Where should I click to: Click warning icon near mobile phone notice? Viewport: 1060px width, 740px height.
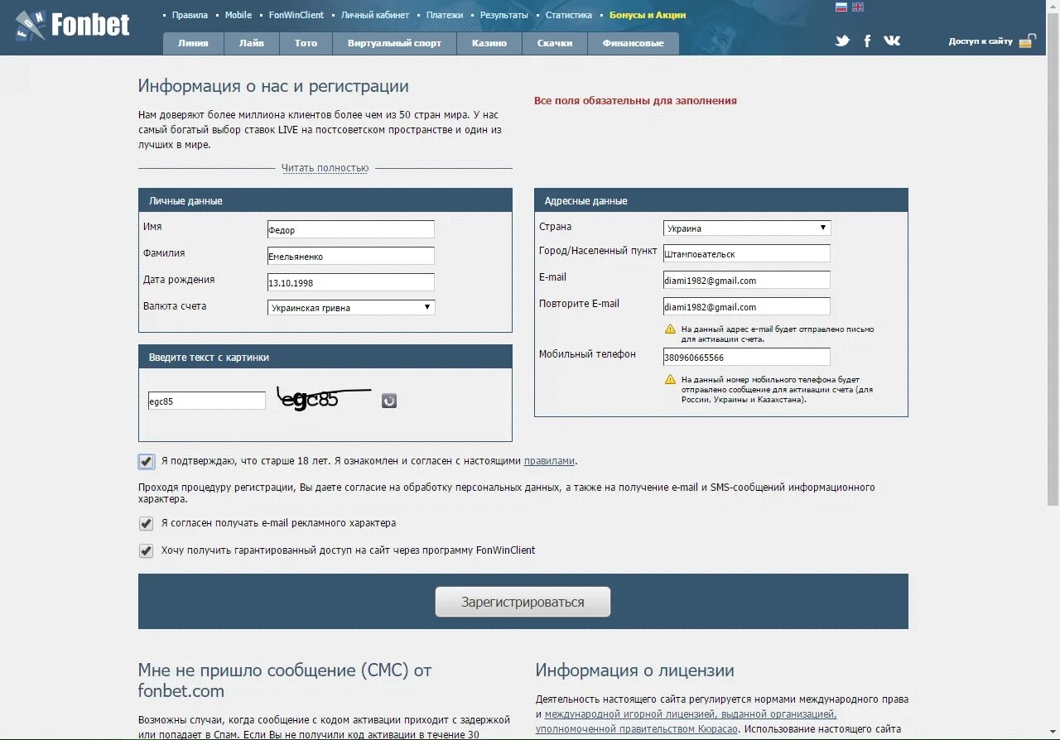671,380
